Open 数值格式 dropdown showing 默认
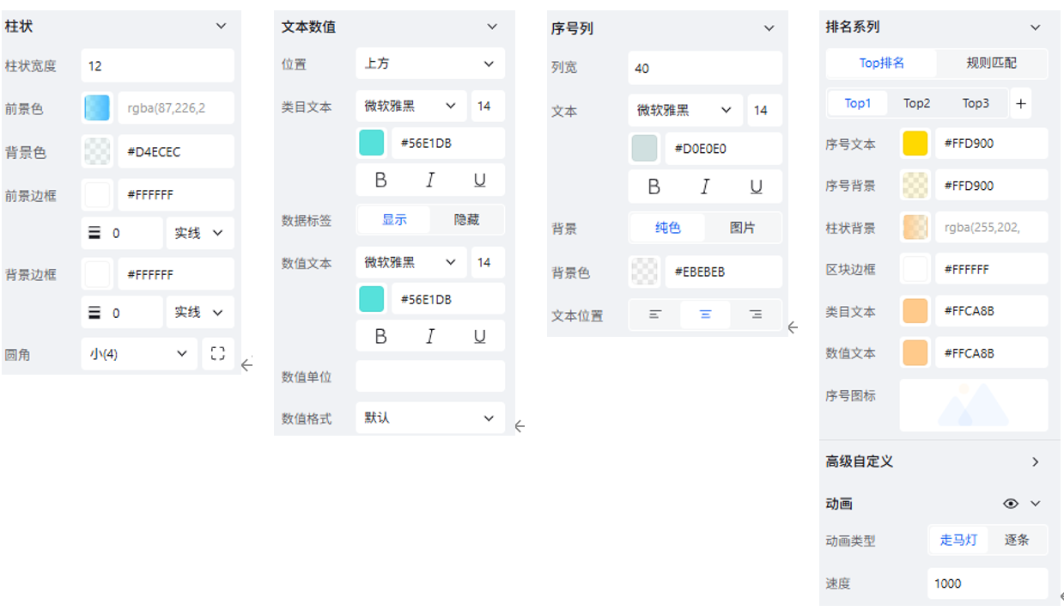 tap(430, 418)
